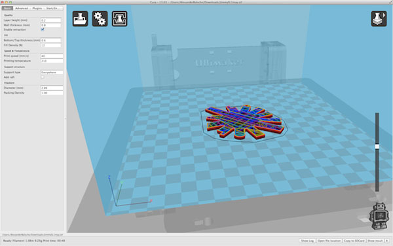
Task: Click the Show result button
Action: point(375,241)
